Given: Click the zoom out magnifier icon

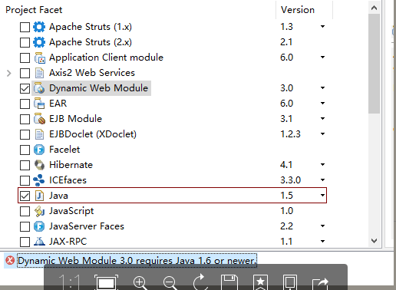Looking at the screenshot, I should pos(170,282).
